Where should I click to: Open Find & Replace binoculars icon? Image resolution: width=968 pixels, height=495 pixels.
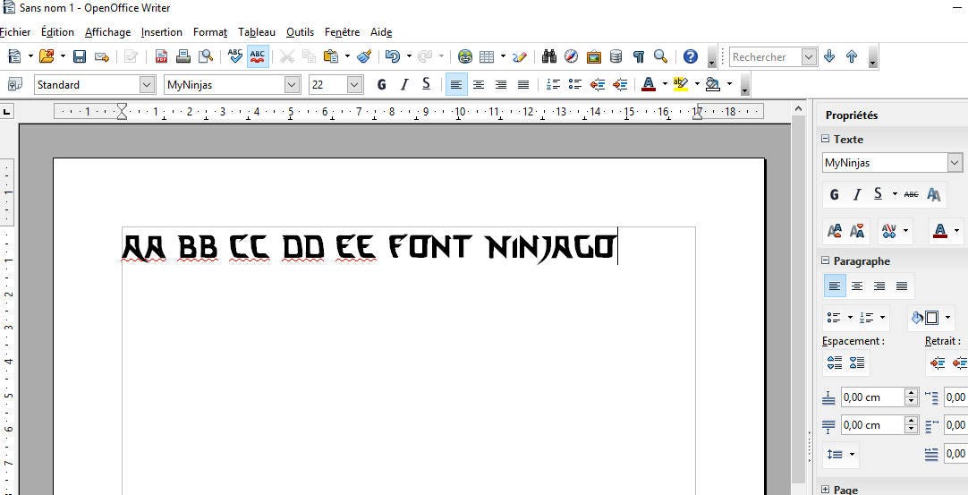click(548, 57)
